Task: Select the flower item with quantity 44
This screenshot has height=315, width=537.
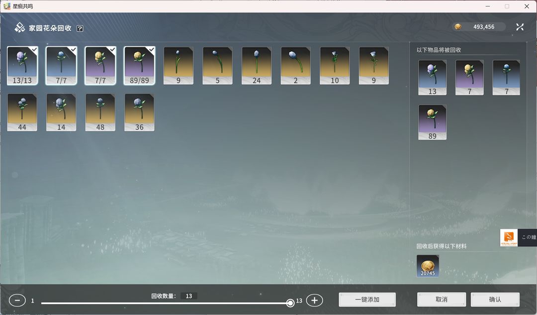Action: [x=22, y=112]
